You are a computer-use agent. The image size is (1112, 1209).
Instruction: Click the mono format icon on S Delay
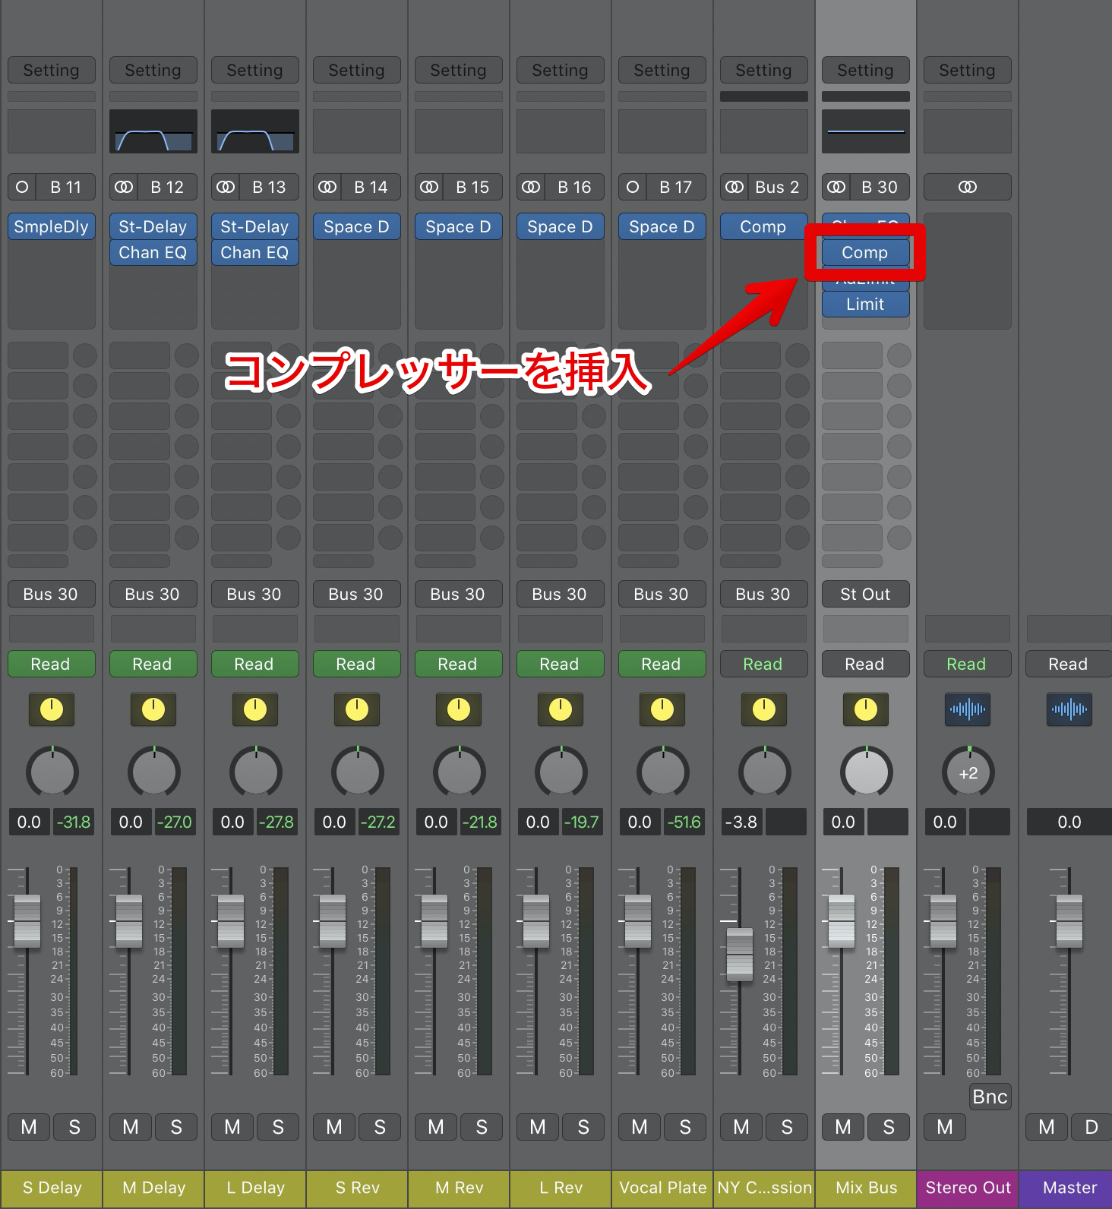(22, 187)
